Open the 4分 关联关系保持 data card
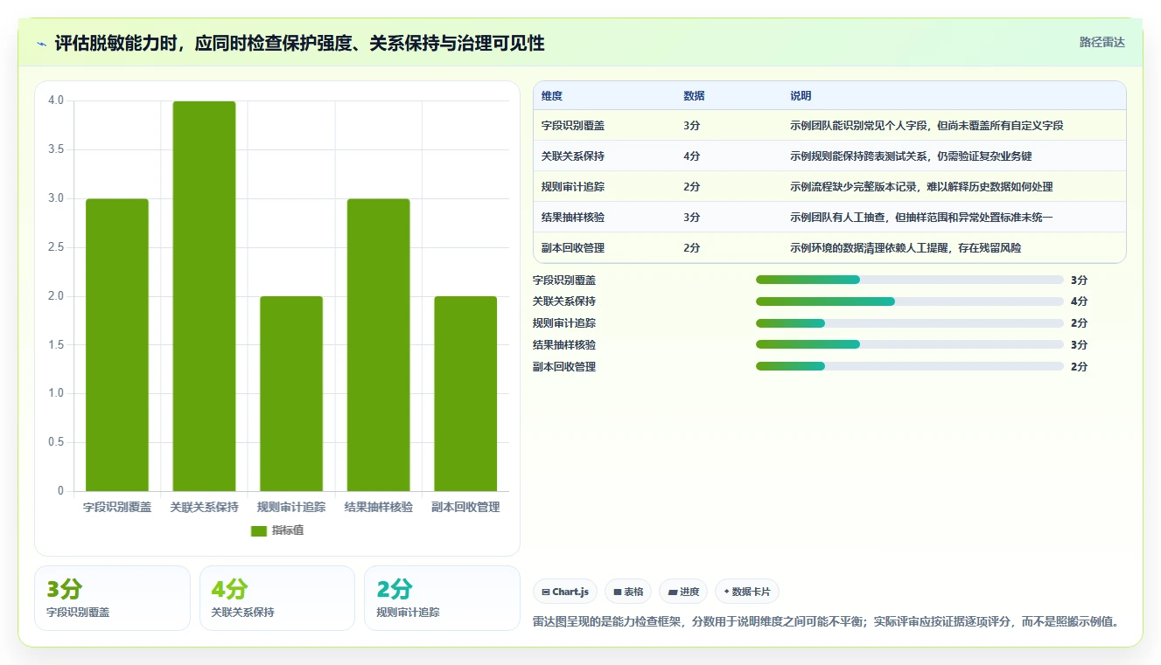This screenshot has width=1161, height=665. click(x=277, y=598)
